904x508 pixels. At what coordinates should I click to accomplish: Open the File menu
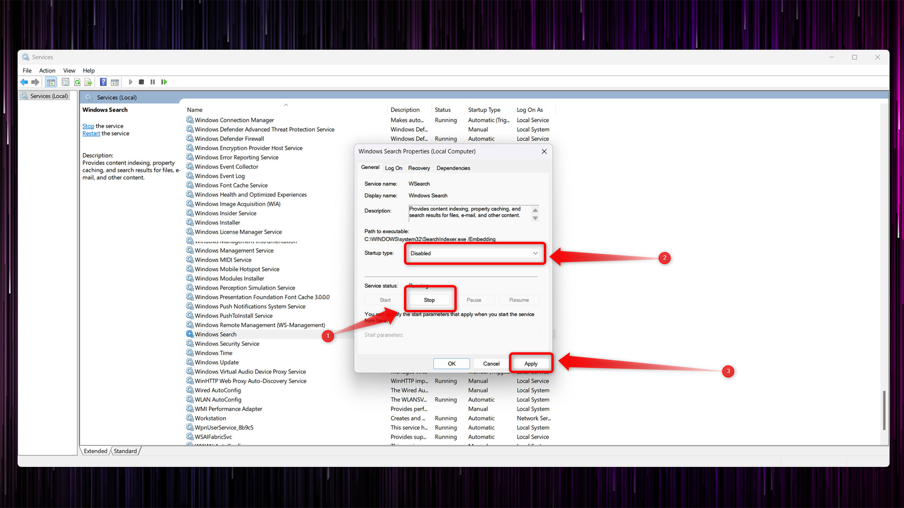pyautogui.click(x=27, y=71)
